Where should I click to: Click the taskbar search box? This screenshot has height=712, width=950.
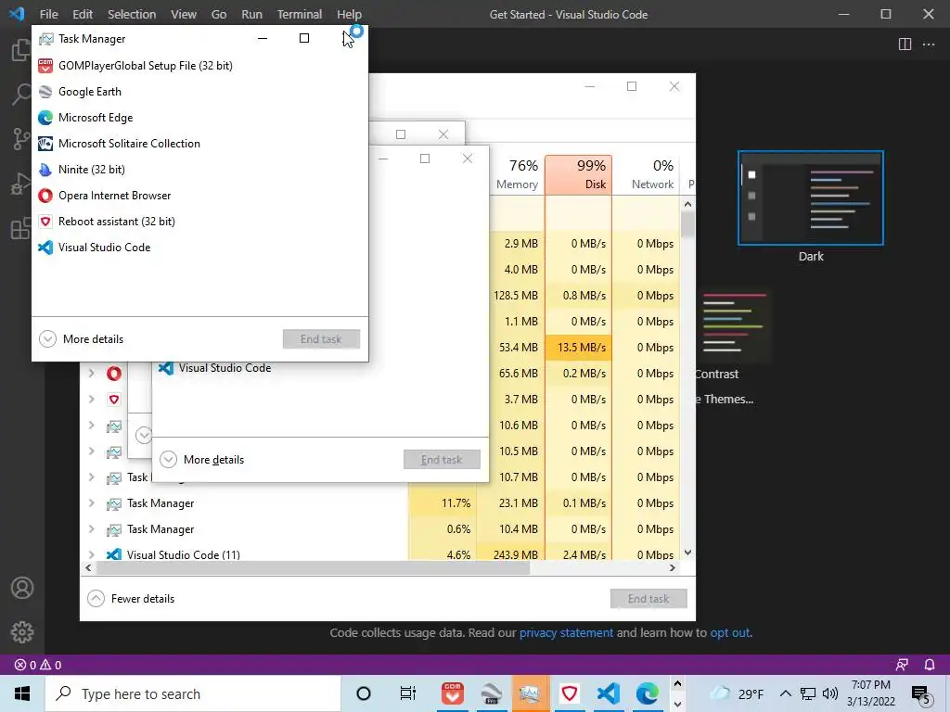[193, 693]
